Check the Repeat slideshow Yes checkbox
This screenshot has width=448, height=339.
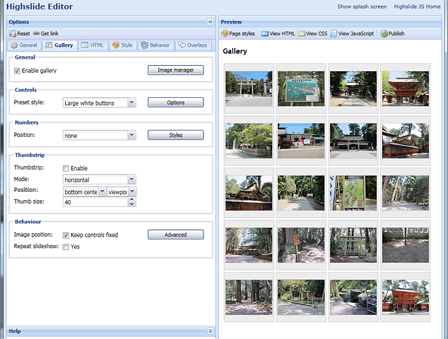point(66,247)
